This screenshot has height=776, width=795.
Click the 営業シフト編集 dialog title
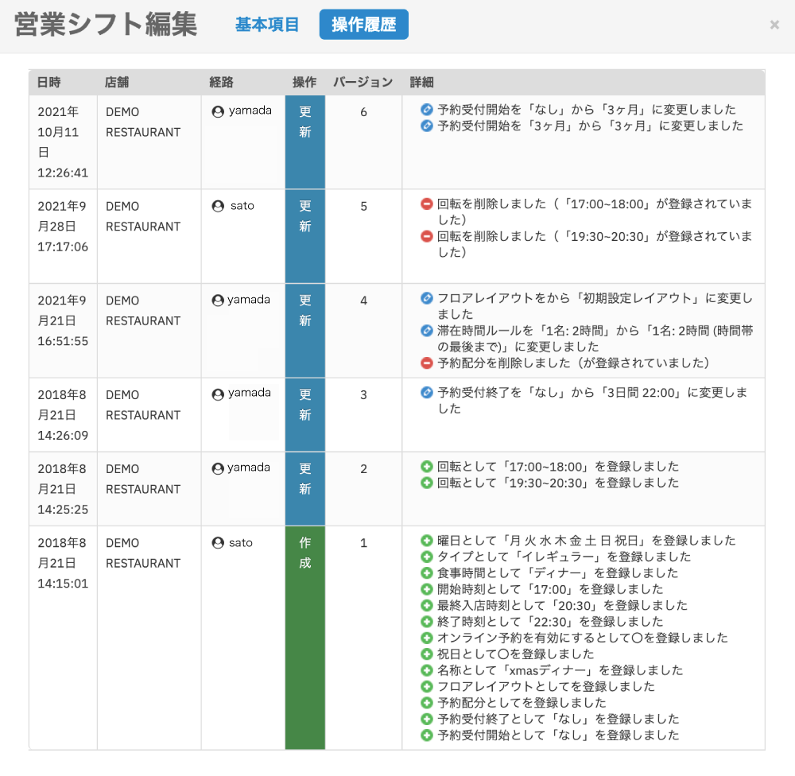point(106,25)
